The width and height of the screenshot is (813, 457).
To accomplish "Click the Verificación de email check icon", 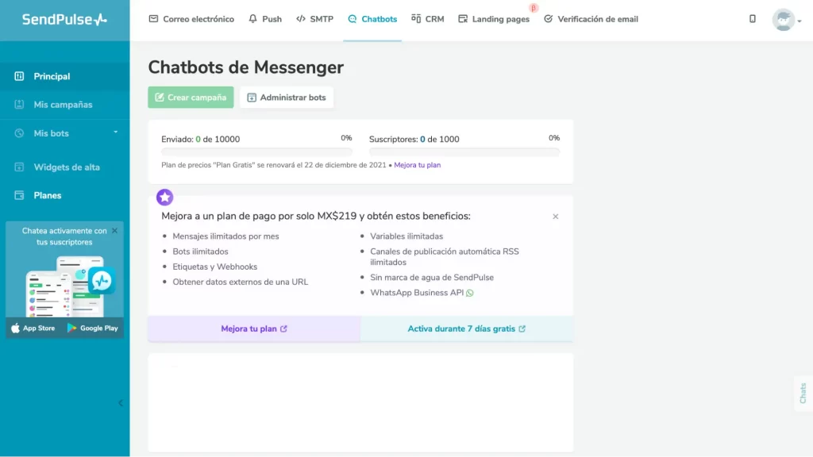I will point(548,19).
